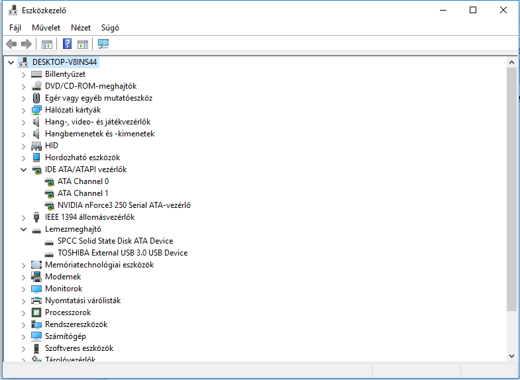The height and width of the screenshot is (380, 520).
Task: Click the Billentyűzet keyboard icon
Action: [36, 74]
